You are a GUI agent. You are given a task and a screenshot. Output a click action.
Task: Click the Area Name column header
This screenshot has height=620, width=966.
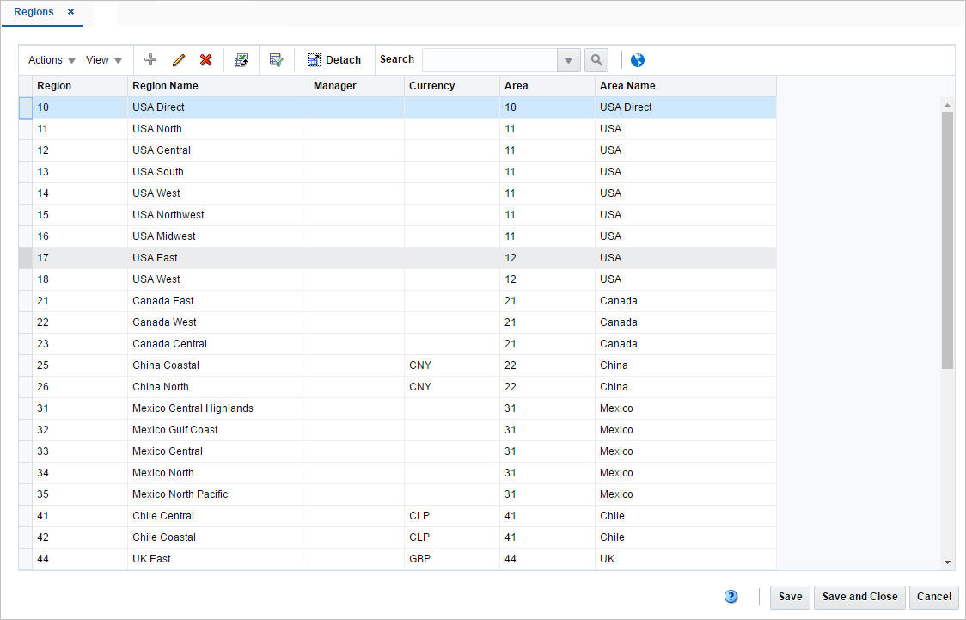point(686,86)
